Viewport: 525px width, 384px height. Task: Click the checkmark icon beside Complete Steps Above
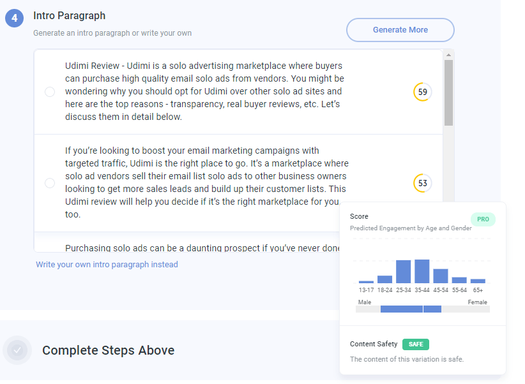coord(17,350)
